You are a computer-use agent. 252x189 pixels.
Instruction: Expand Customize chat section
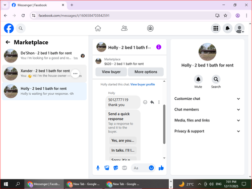[207, 99]
